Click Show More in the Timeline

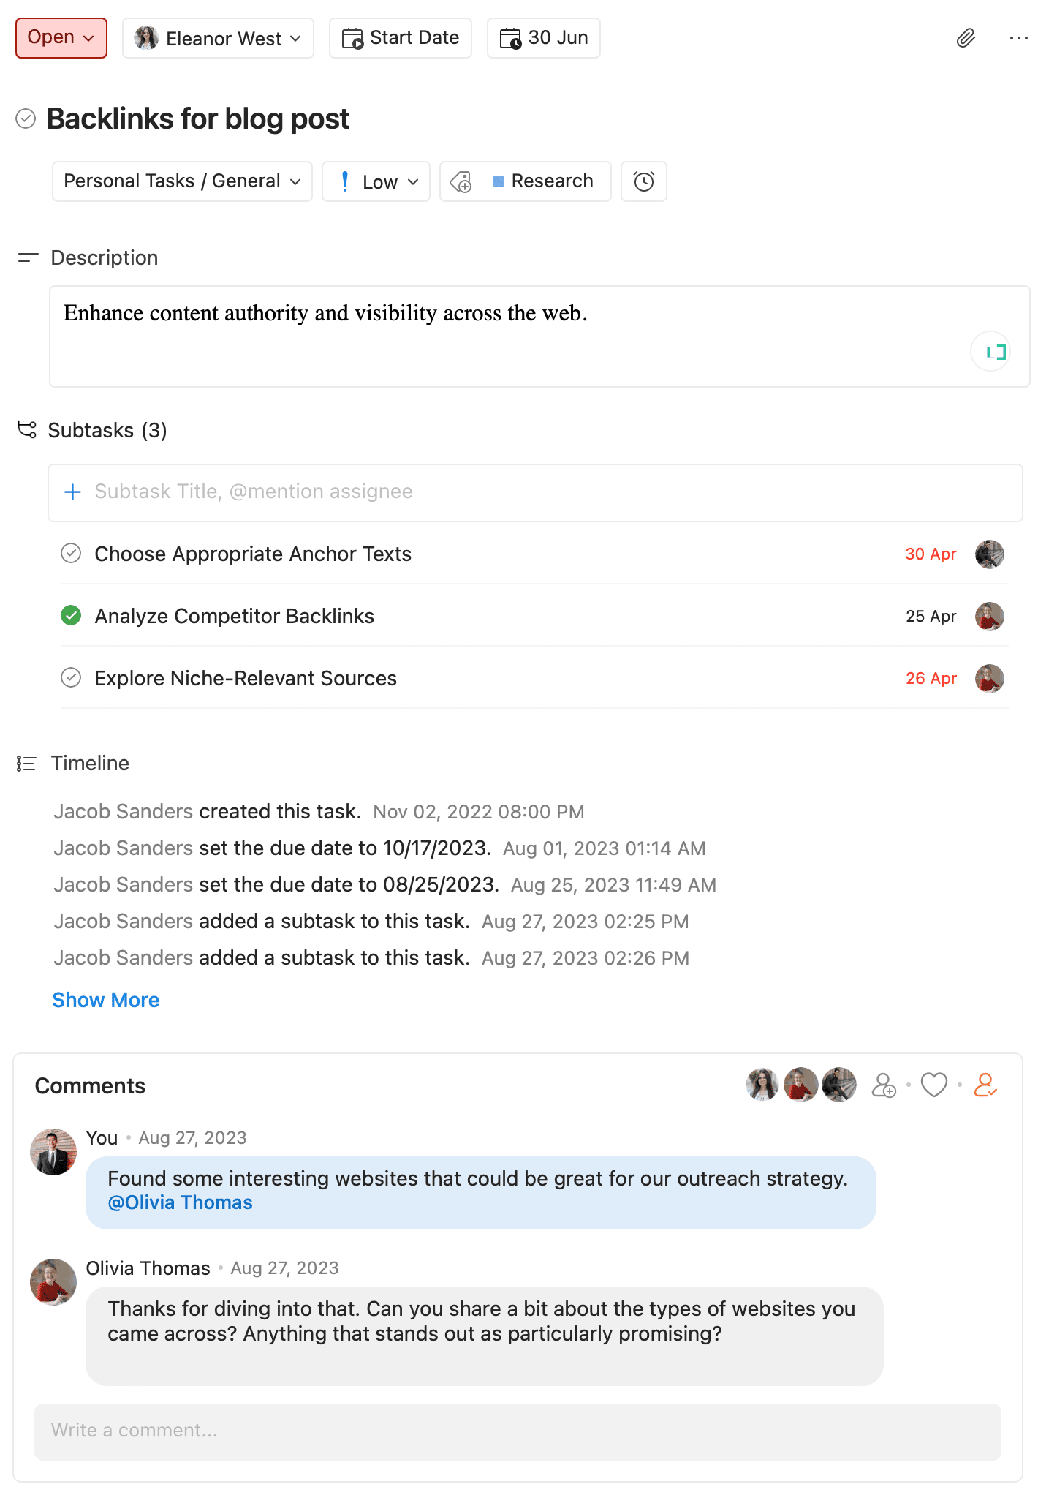pos(106,1000)
